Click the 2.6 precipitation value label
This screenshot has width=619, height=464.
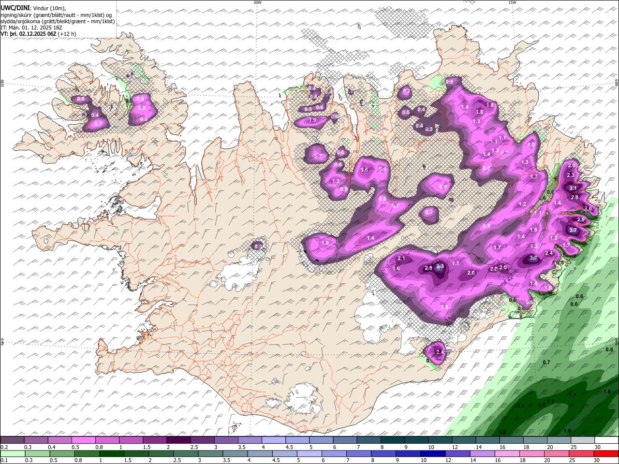click(588, 208)
